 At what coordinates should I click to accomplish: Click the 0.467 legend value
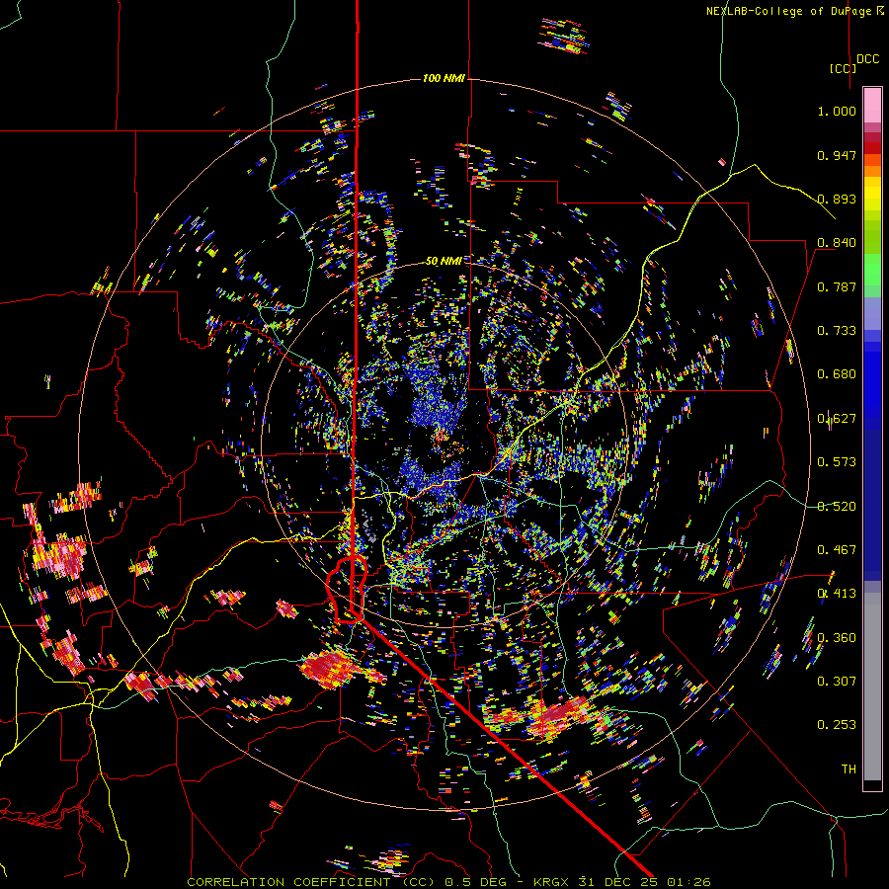(837, 550)
